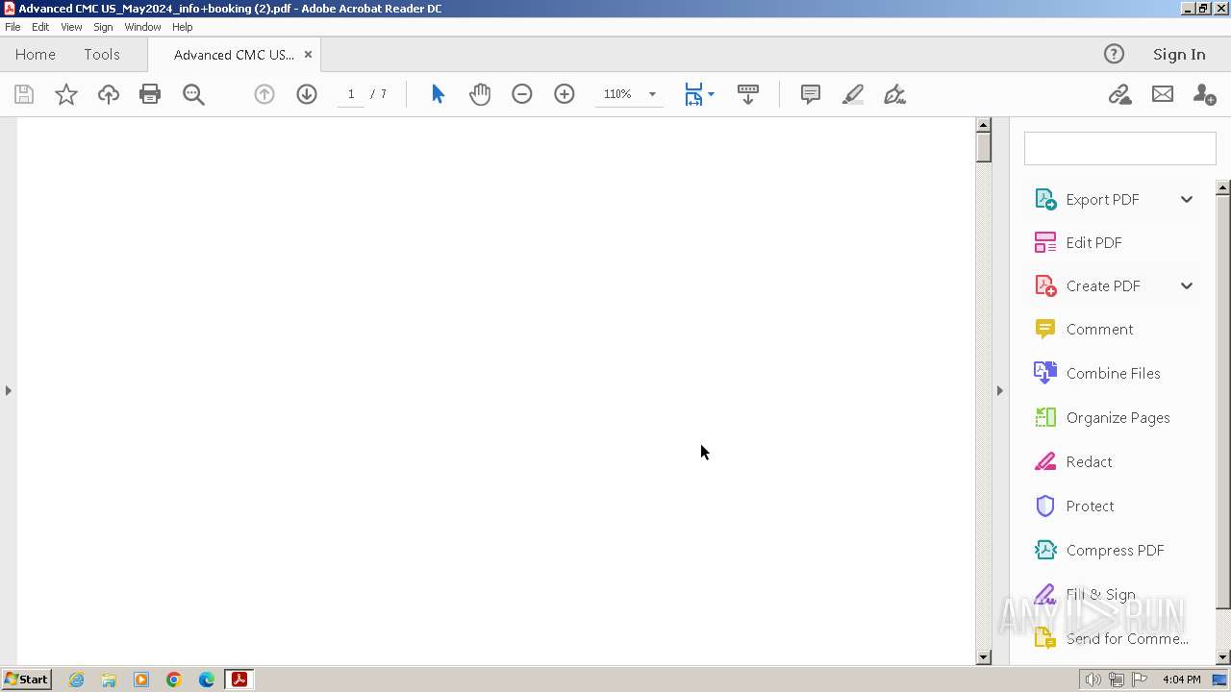The width and height of the screenshot is (1231, 692).
Task: Expand Create PDF options chevron
Action: 1187,285
